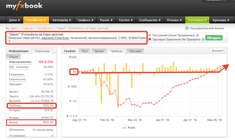Open the компания Forex4you link
The image size is (235, 140).
pos(55,38)
